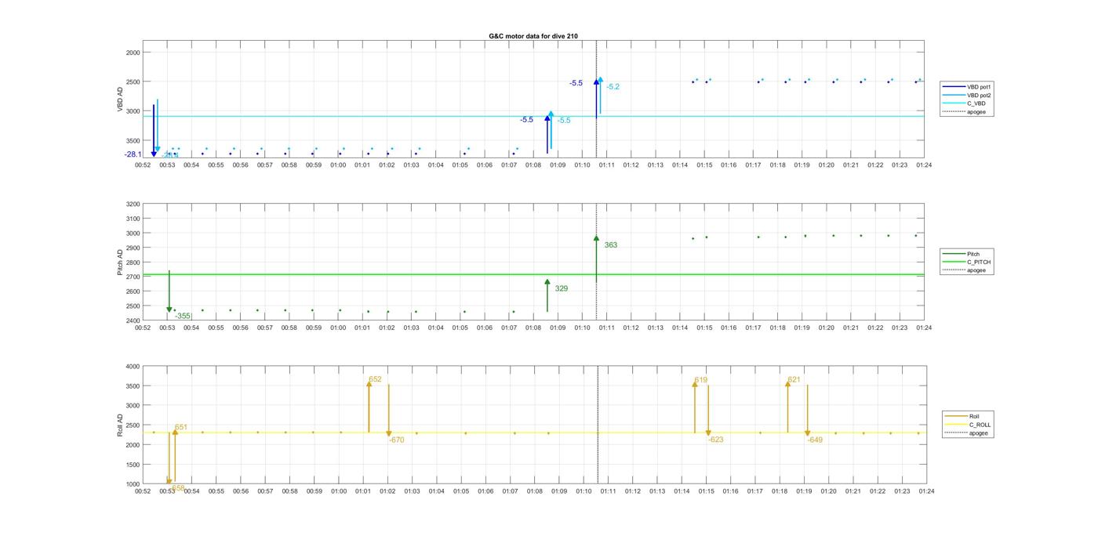Screen dimensions: 1098x543
Task: Click the '00:52' time tick under VBD plot
Action: (x=143, y=165)
